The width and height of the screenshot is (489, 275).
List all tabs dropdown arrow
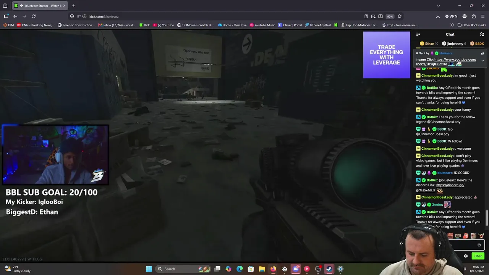click(x=439, y=6)
